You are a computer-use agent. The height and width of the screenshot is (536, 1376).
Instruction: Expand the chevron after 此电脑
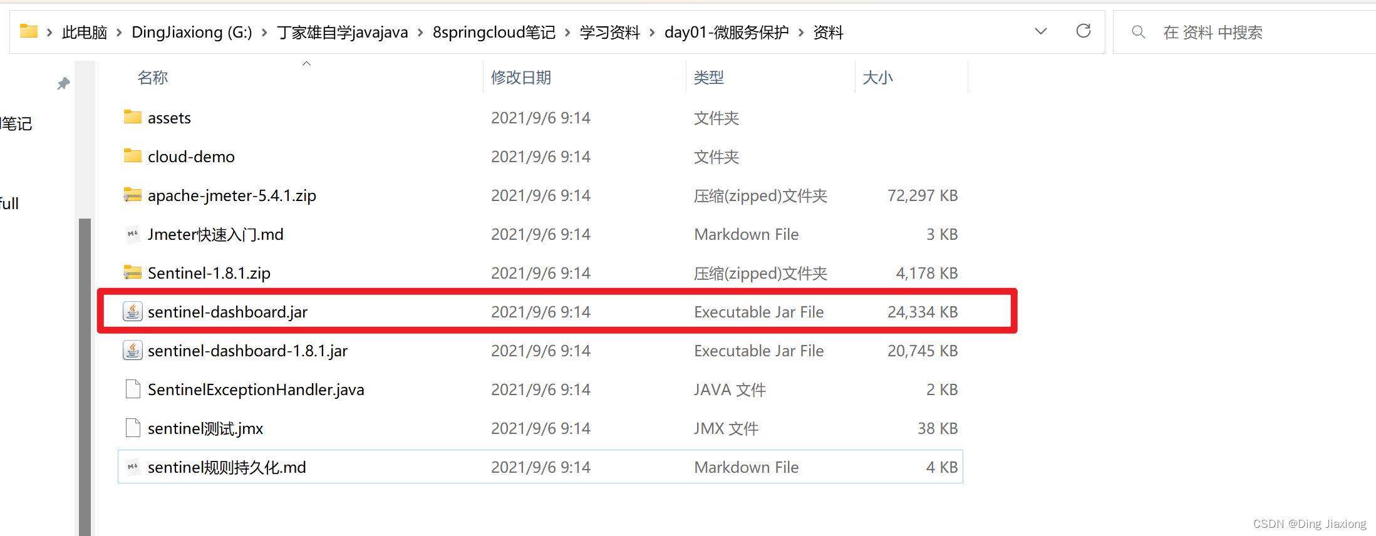pyautogui.click(x=119, y=32)
